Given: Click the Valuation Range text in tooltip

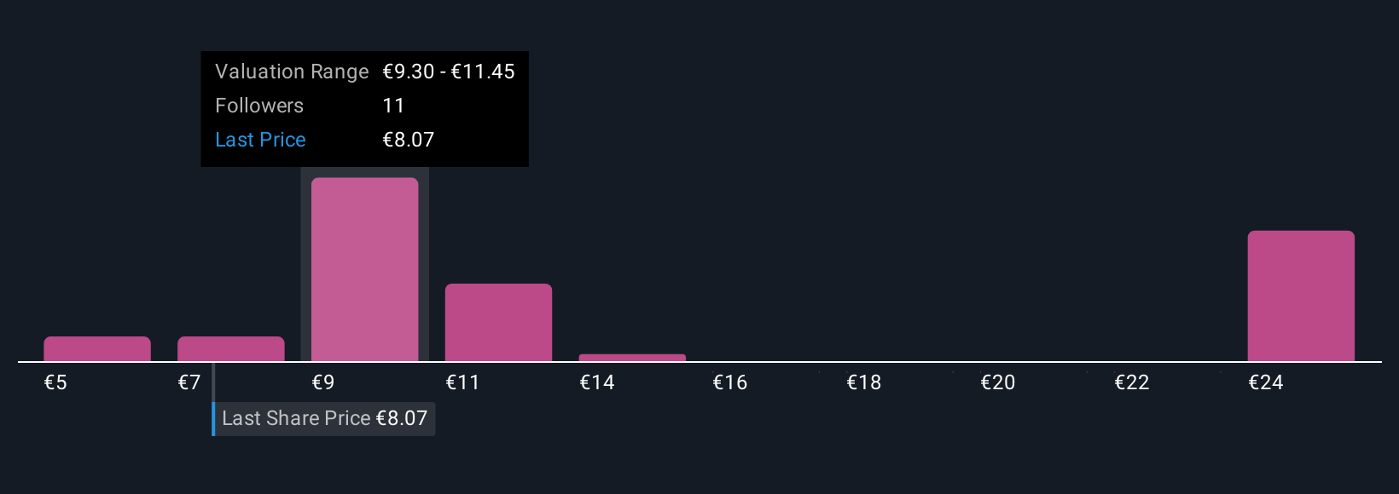Looking at the screenshot, I should tap(292, 72).
